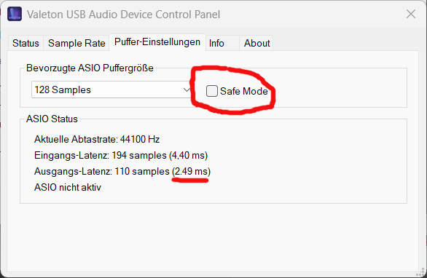Image resolution: width=427 pixels, height=278 pixels.
Task: Click the underlined 2.49 ms latency value
Action: coord(192,171)
